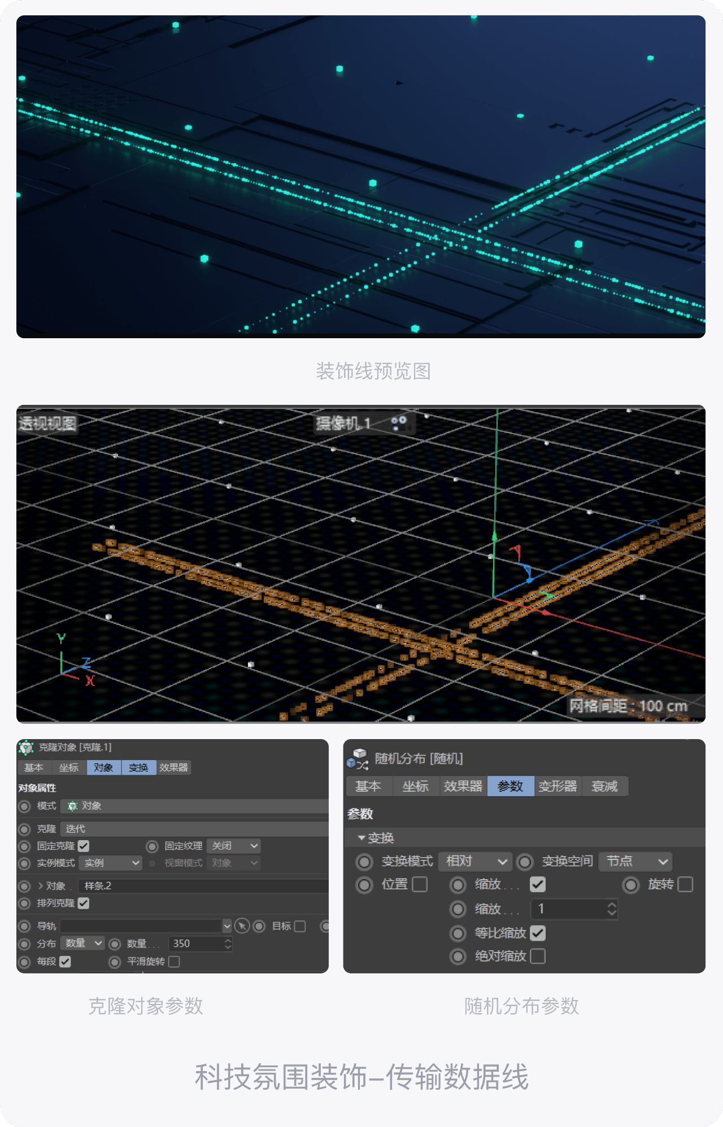Click the keyframe circle beside 等比缩放
The width and height of the screenshot is (723, 1127).
[458, 933]
